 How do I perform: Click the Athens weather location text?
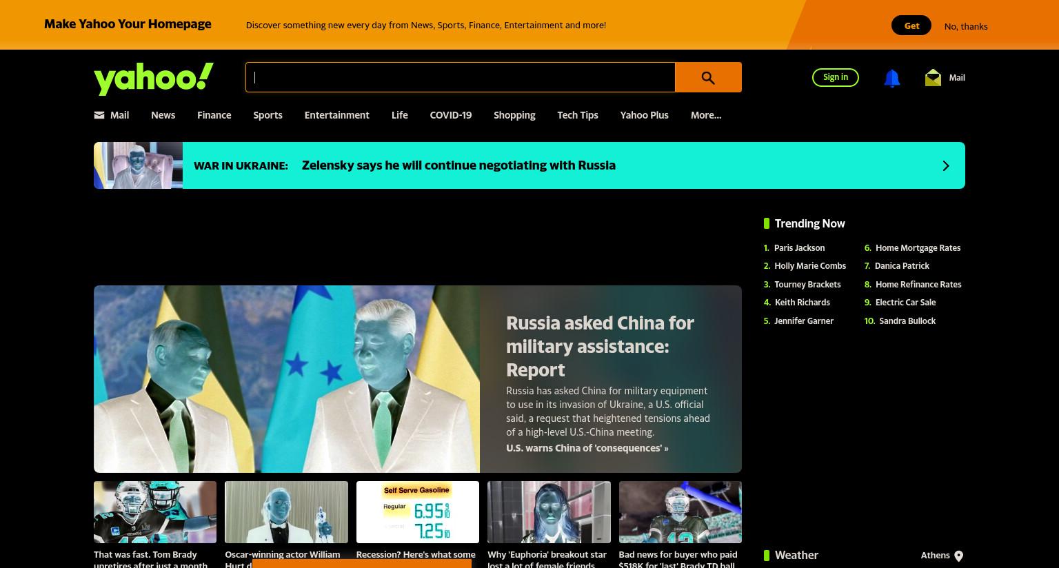coord(935,556)
